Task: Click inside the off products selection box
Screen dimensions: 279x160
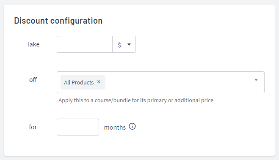Action: tap(161, 82)
